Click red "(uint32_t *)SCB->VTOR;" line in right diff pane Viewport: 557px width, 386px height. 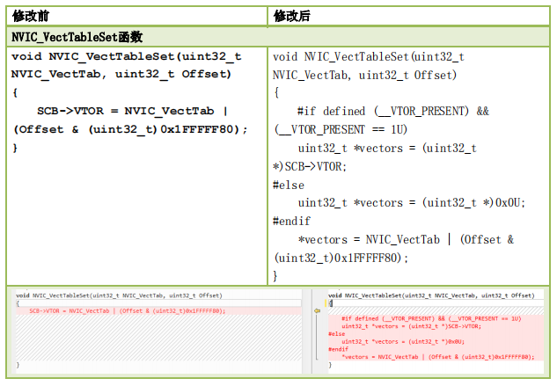tap(411, 326)
